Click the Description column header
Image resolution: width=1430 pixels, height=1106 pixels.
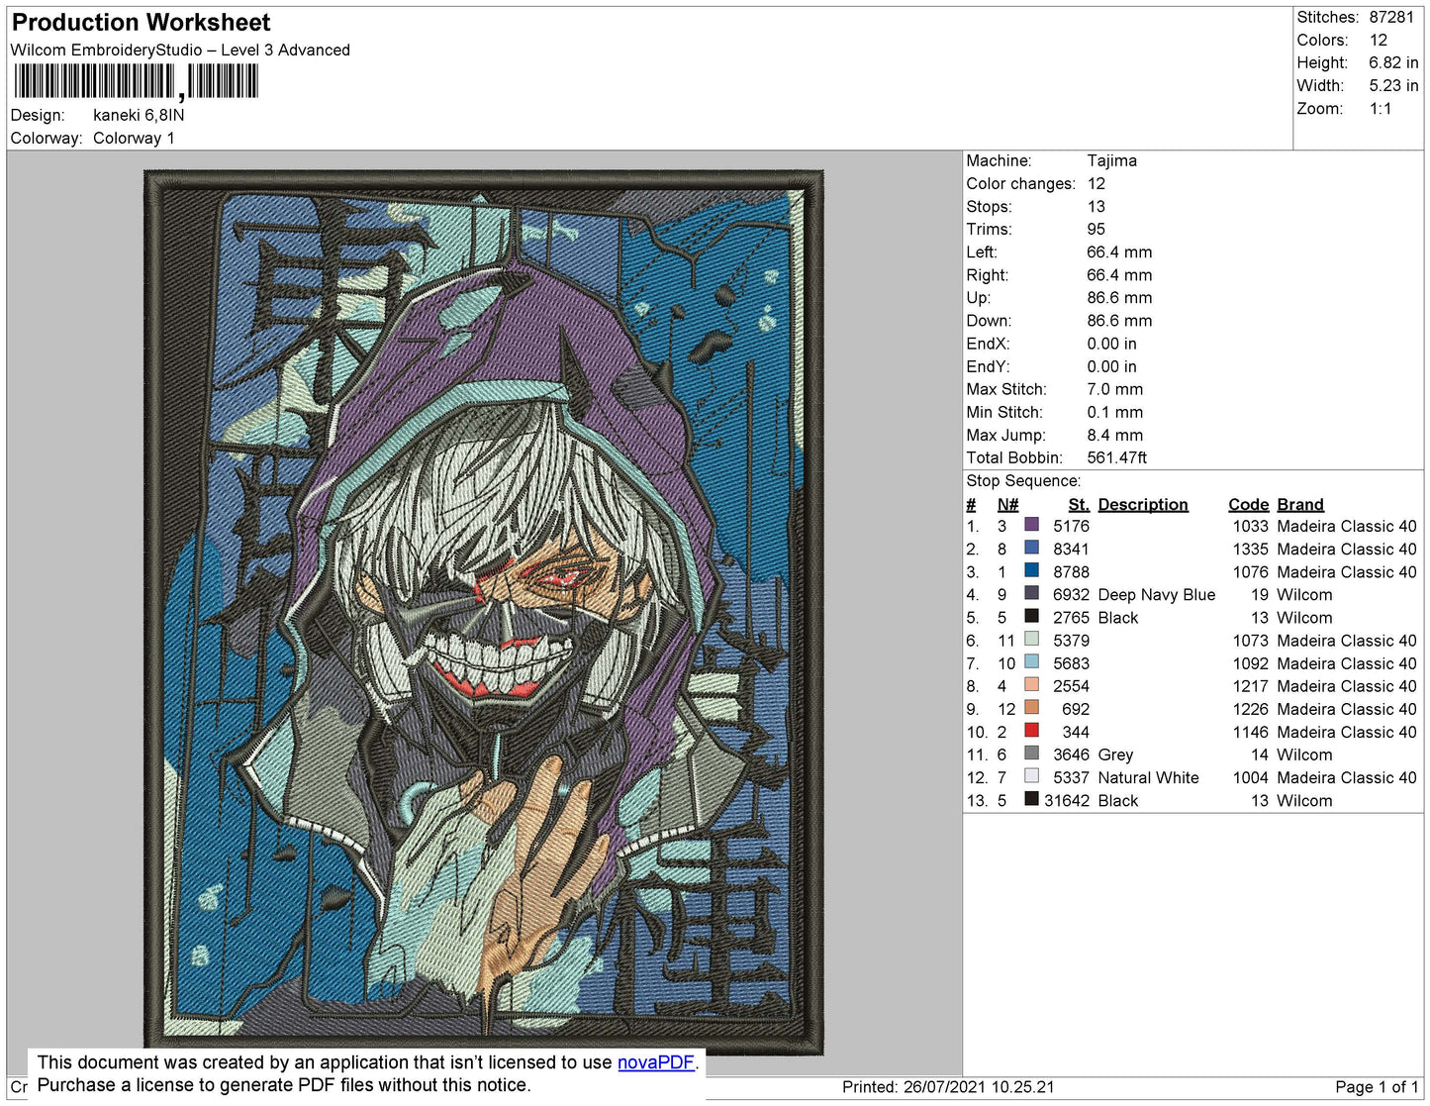(x=1142, y=504)
